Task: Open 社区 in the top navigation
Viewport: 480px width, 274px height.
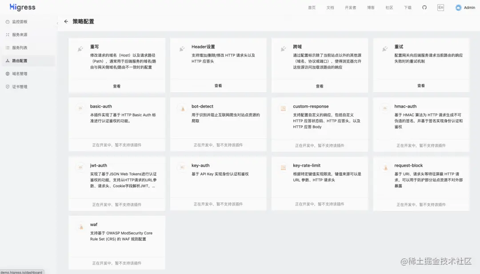Action: click(x=389, y=8)
